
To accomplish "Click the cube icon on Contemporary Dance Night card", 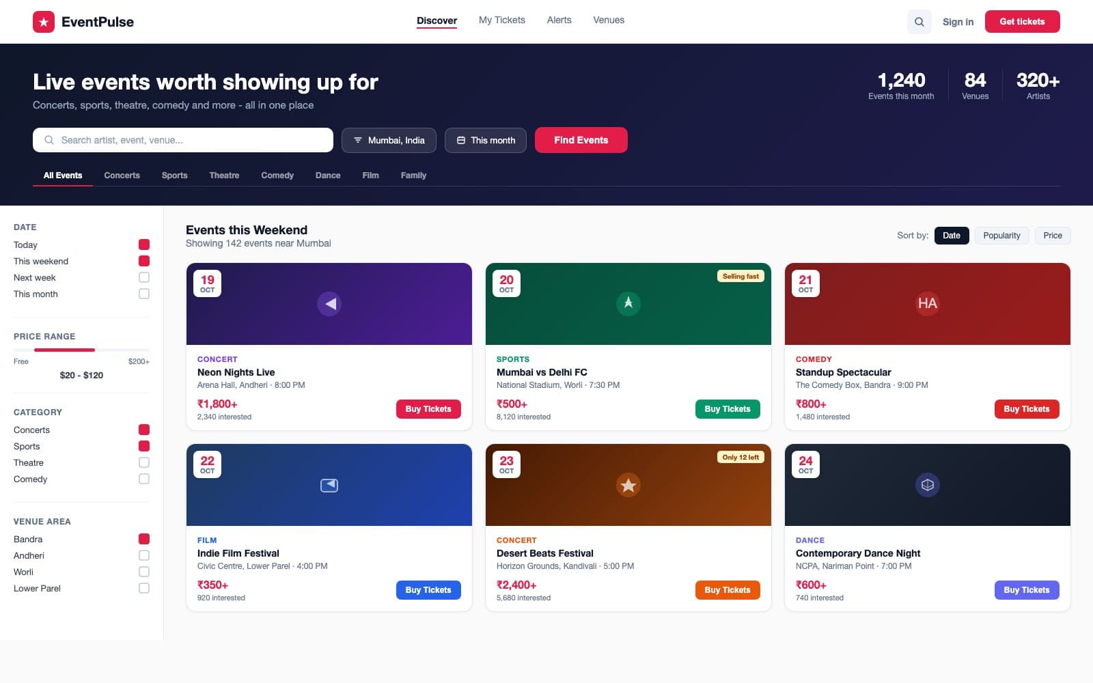I will tap(928, 485).
